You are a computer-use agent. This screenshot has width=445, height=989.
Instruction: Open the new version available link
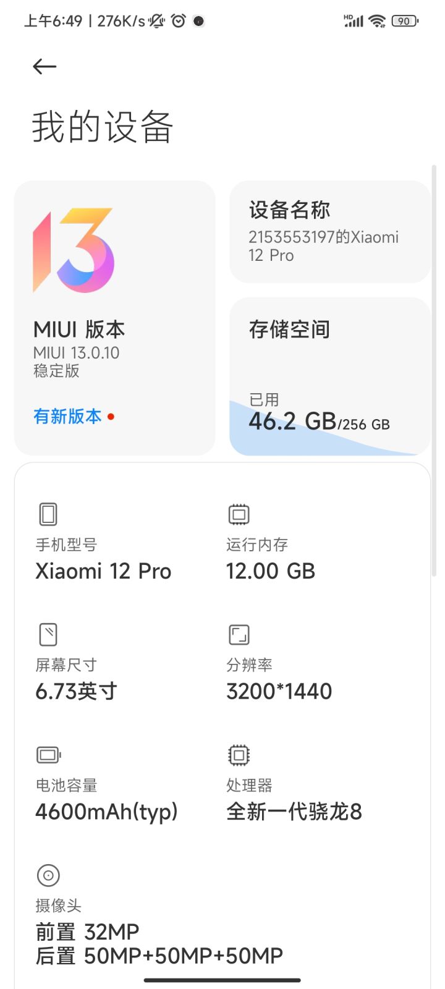point(68,417)
